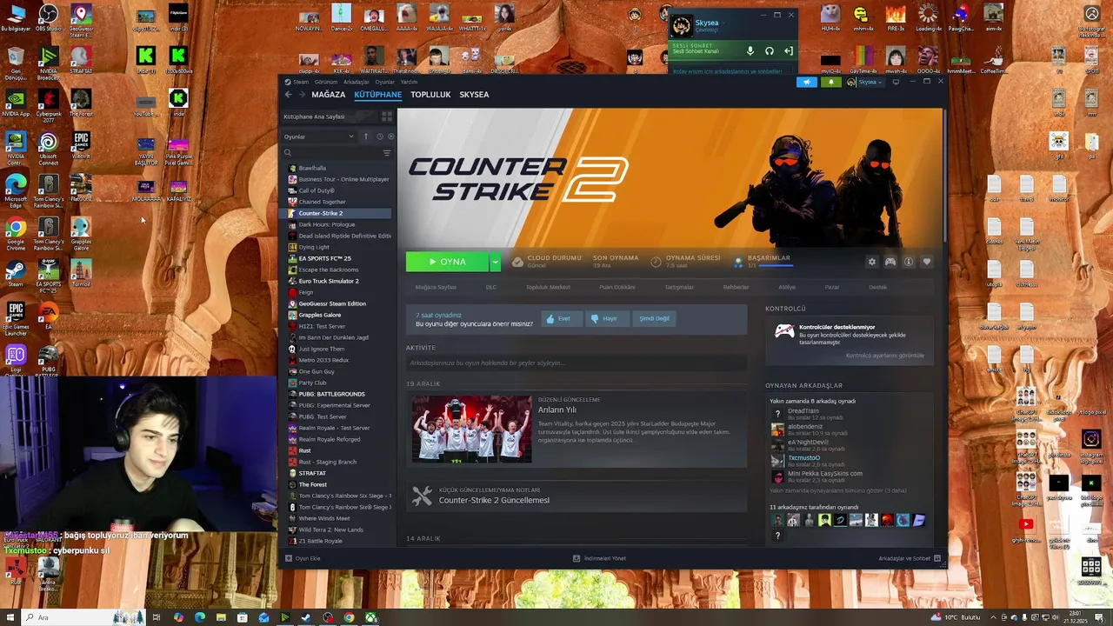Screen dimensions: 1113x626
Task: Click the recent-activity clock filter icon
Action: [x=380, y=137]
